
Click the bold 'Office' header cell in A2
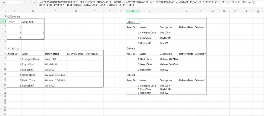pos(14,21)
